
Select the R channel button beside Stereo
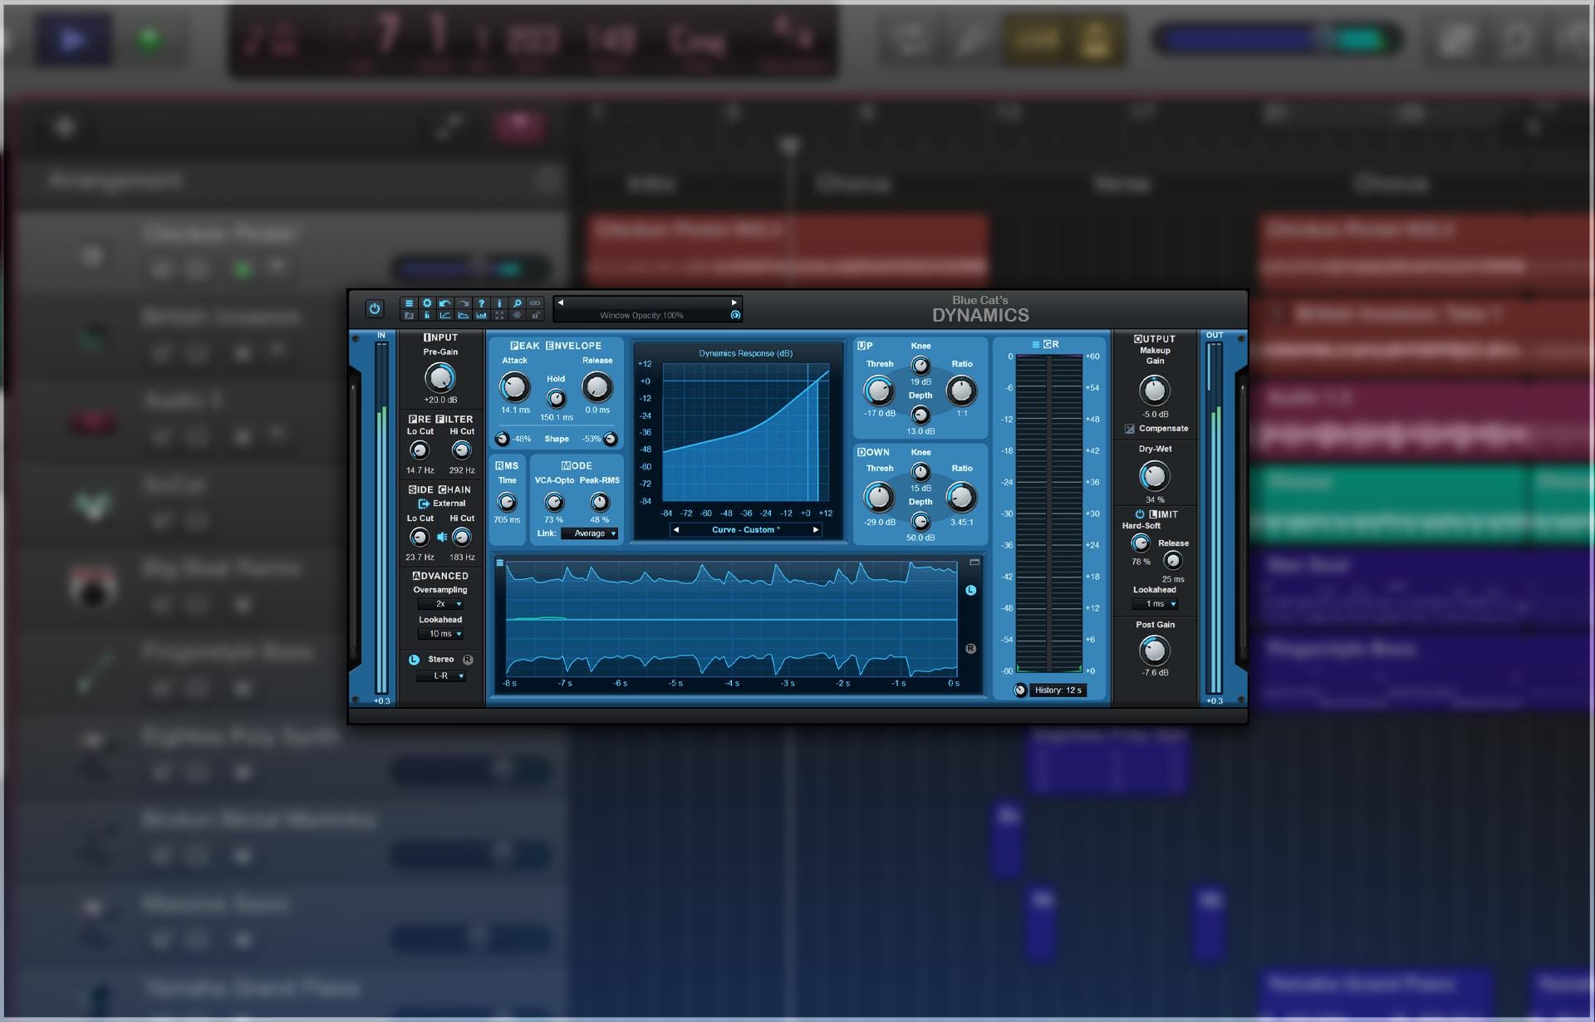[468, 660]
